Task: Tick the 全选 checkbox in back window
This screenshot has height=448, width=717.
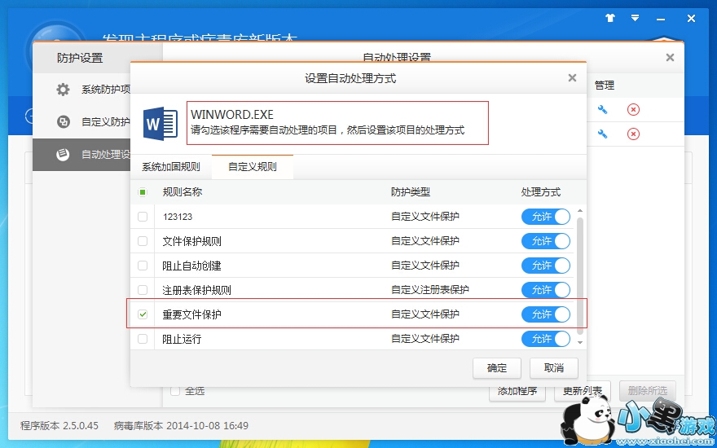Action: 175,391
